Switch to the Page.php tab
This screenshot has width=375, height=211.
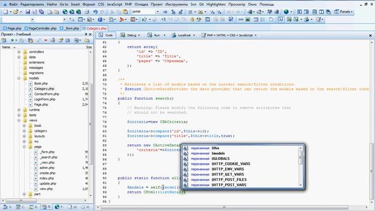12,28
